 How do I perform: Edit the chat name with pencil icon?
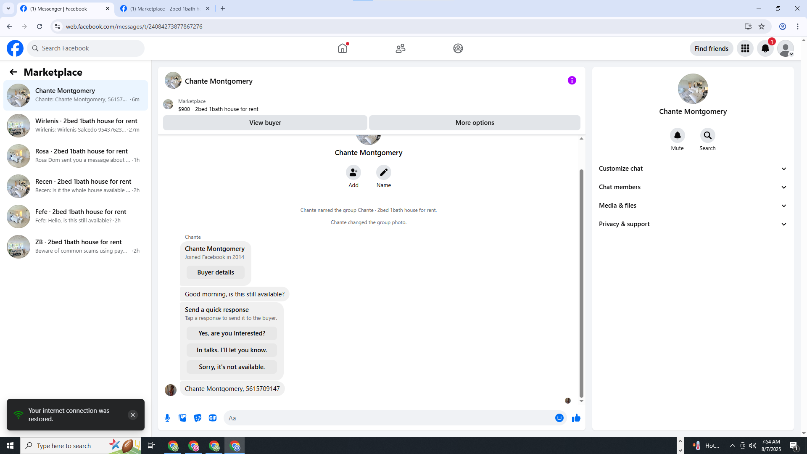click(x=384, y=172)
